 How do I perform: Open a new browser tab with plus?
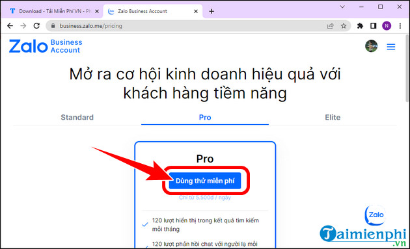point(212,11)
